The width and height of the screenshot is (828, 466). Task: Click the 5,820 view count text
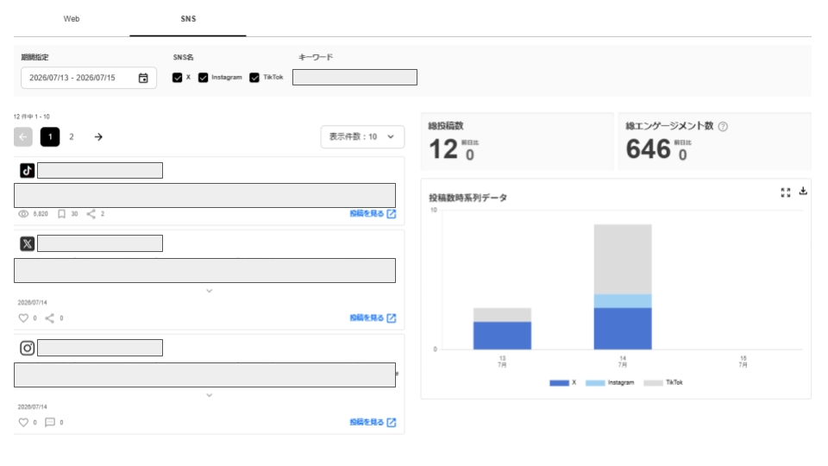[41, 214]
